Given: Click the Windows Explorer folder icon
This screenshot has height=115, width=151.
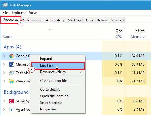Looking at the screenshot, I should click(x=11, y=81).
